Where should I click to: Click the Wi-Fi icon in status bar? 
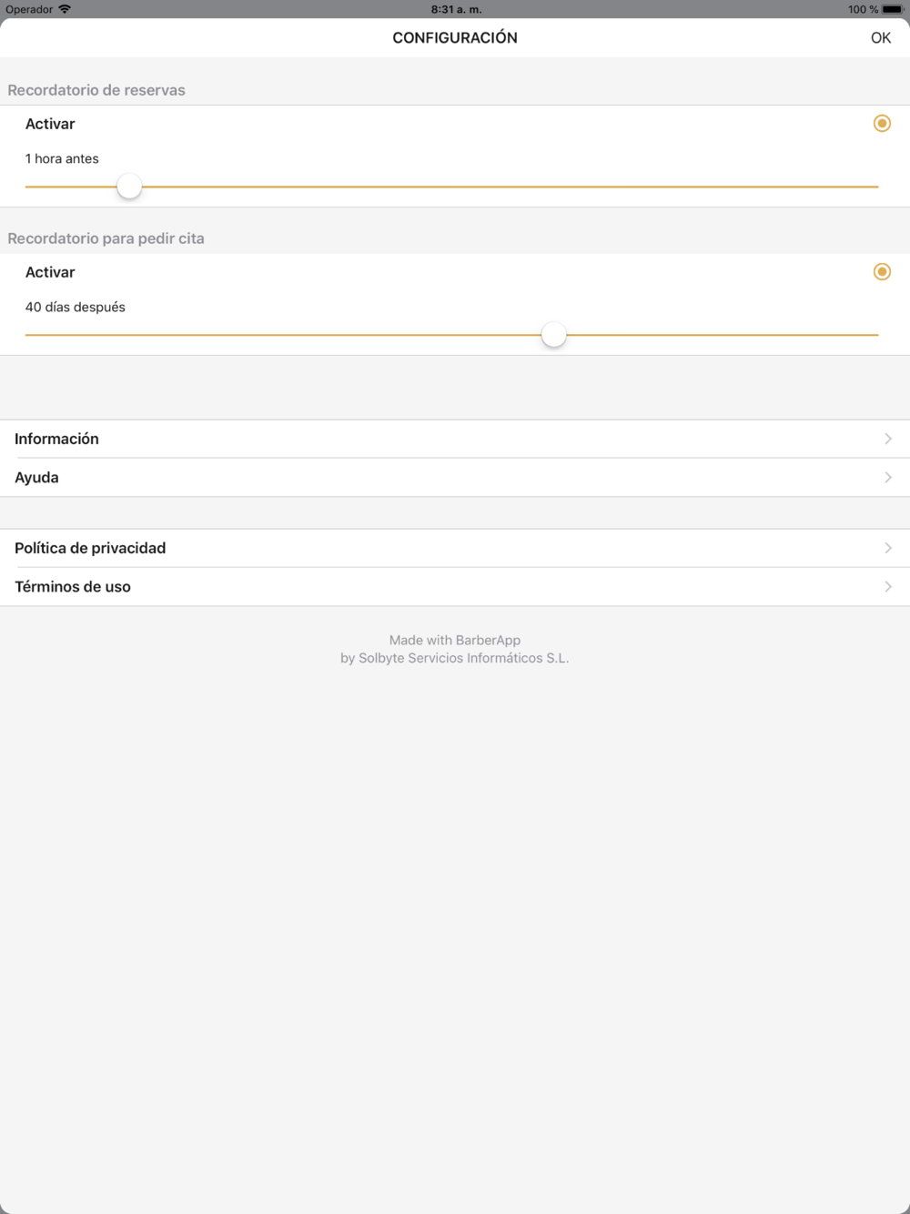[x=65, y=9]
